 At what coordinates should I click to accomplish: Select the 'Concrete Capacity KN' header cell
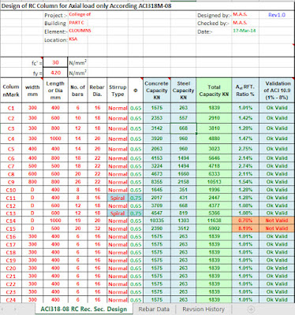pos(157,91)
